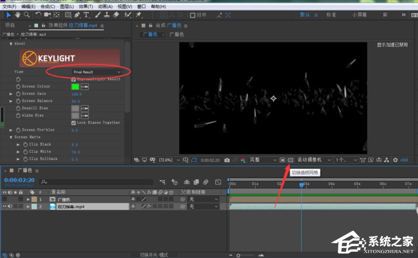Viewport: 418px width, 258px height.
Task: Select the Hand tool in toolbar
Action: pos(18,15)
